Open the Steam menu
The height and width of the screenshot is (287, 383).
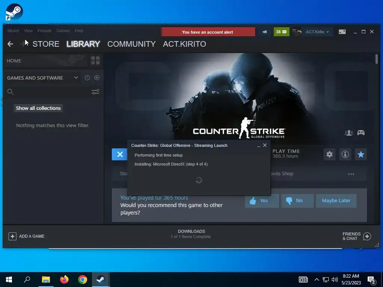13,31
